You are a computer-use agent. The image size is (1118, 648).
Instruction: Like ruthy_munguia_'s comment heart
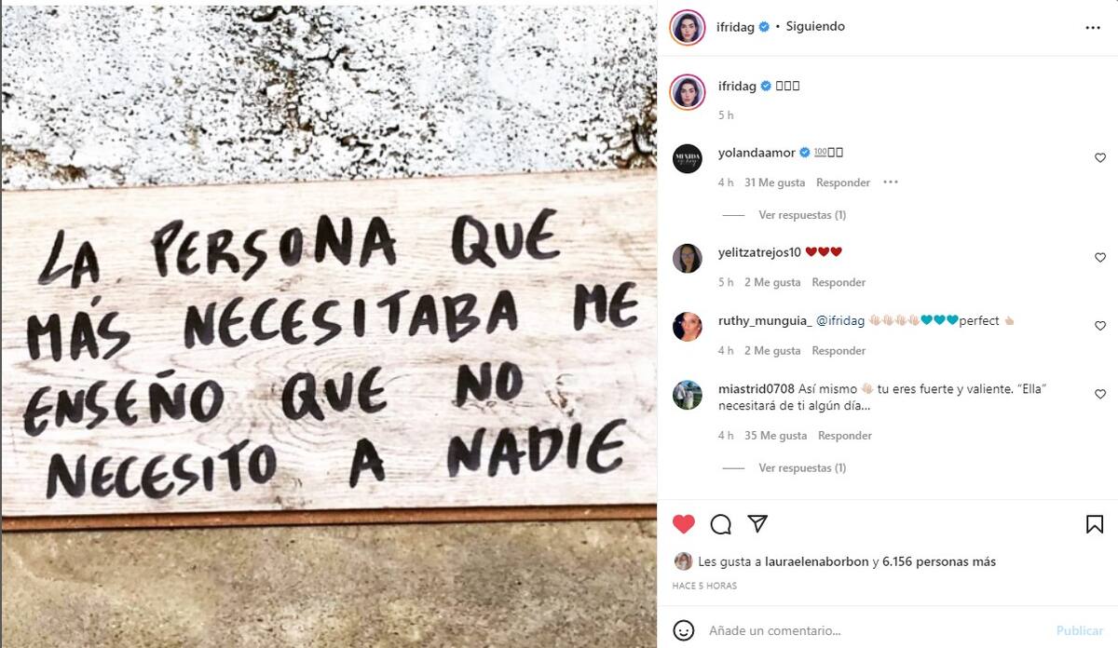pos(1100,326)
